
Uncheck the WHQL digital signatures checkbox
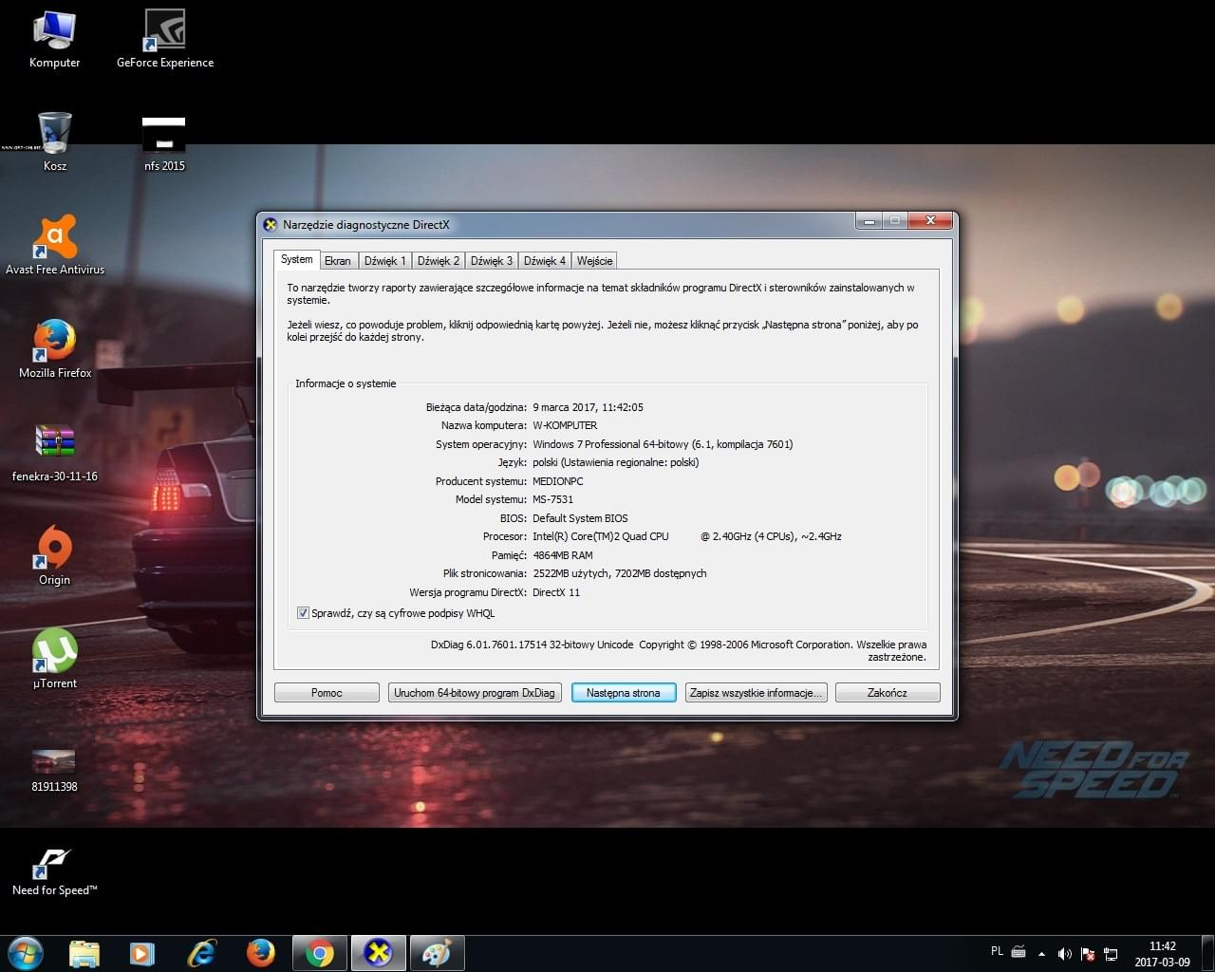click(303, 613)
